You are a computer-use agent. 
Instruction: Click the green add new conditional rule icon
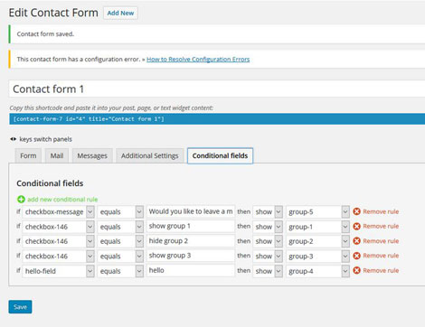(21, 200)
